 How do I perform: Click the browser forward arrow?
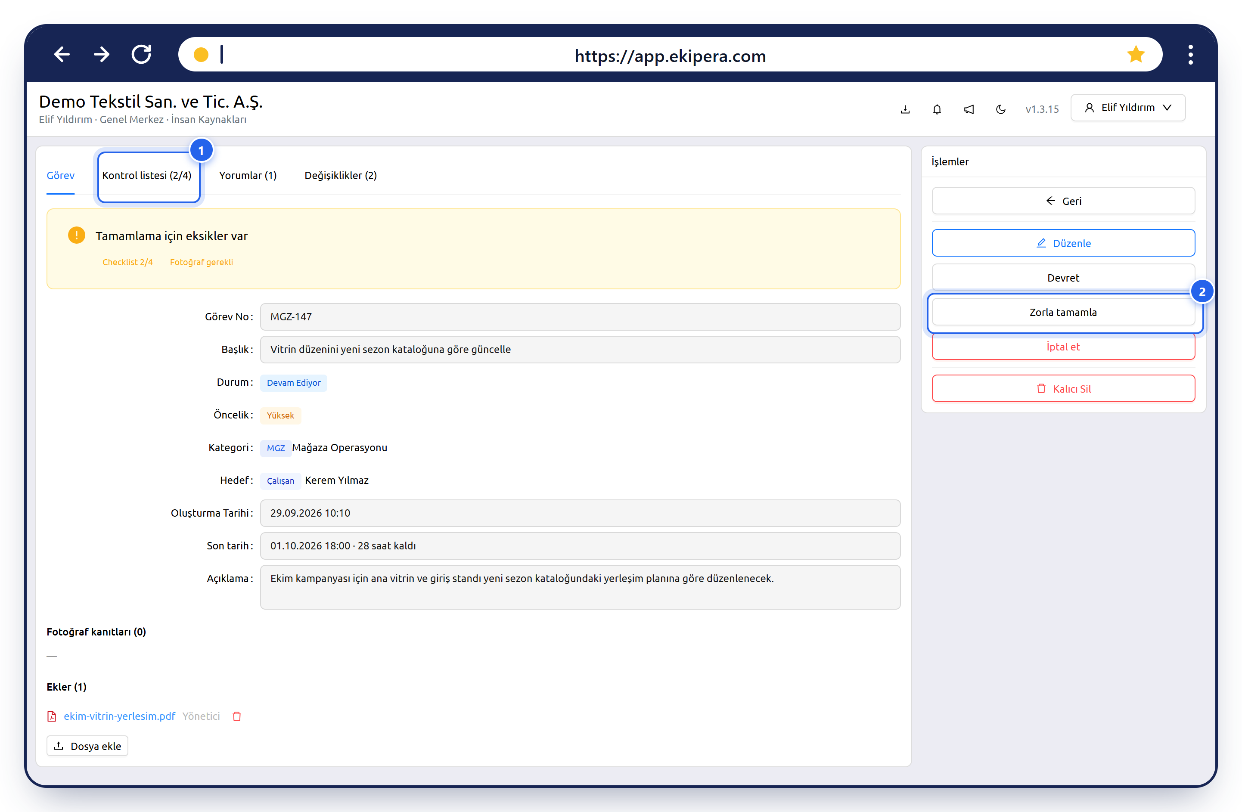[x=101, y=54]
